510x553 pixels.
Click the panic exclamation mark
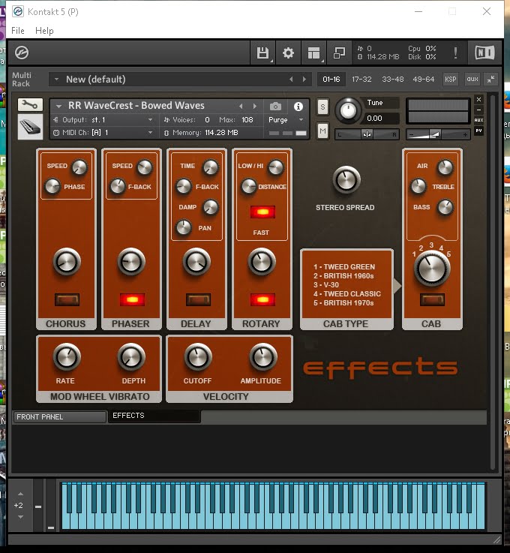pos(455,53)
